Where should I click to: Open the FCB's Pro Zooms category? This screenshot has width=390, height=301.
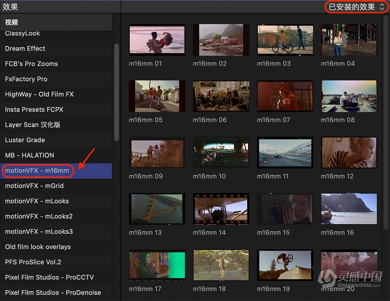pos(56,64)
